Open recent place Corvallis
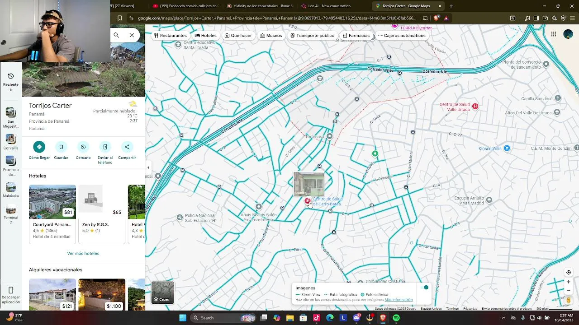The image size is (579, 325). (x=11, y=142)
